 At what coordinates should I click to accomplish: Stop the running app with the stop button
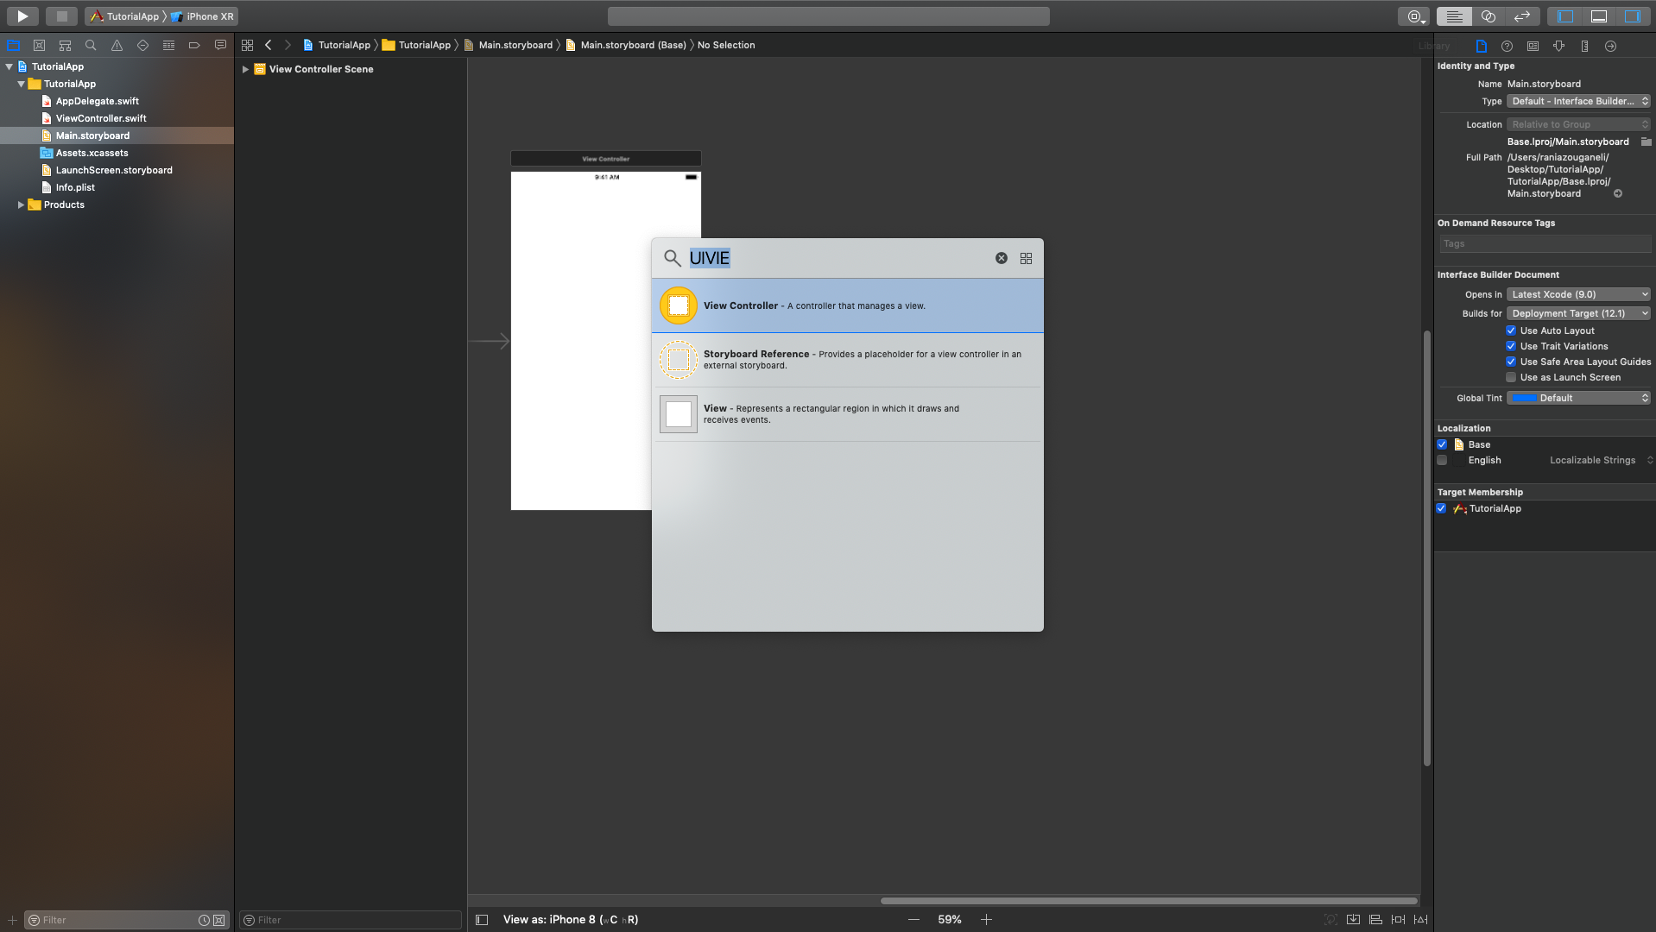61,16
